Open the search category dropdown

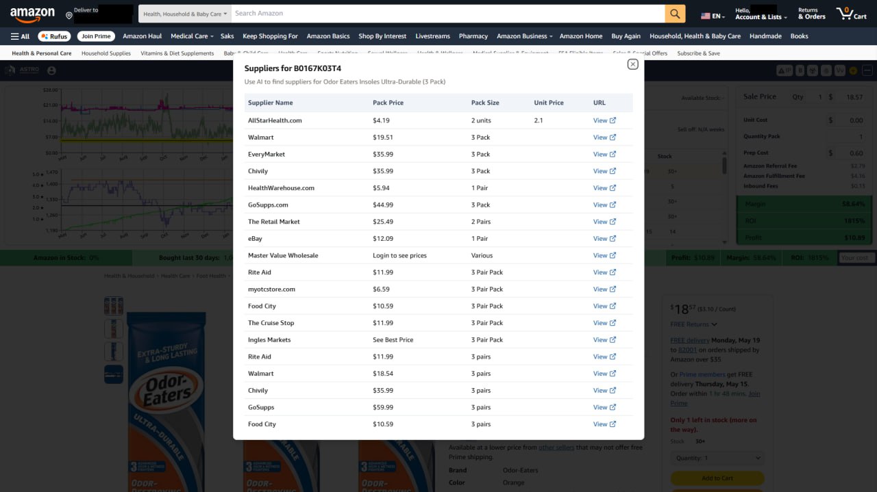point(185,14)
